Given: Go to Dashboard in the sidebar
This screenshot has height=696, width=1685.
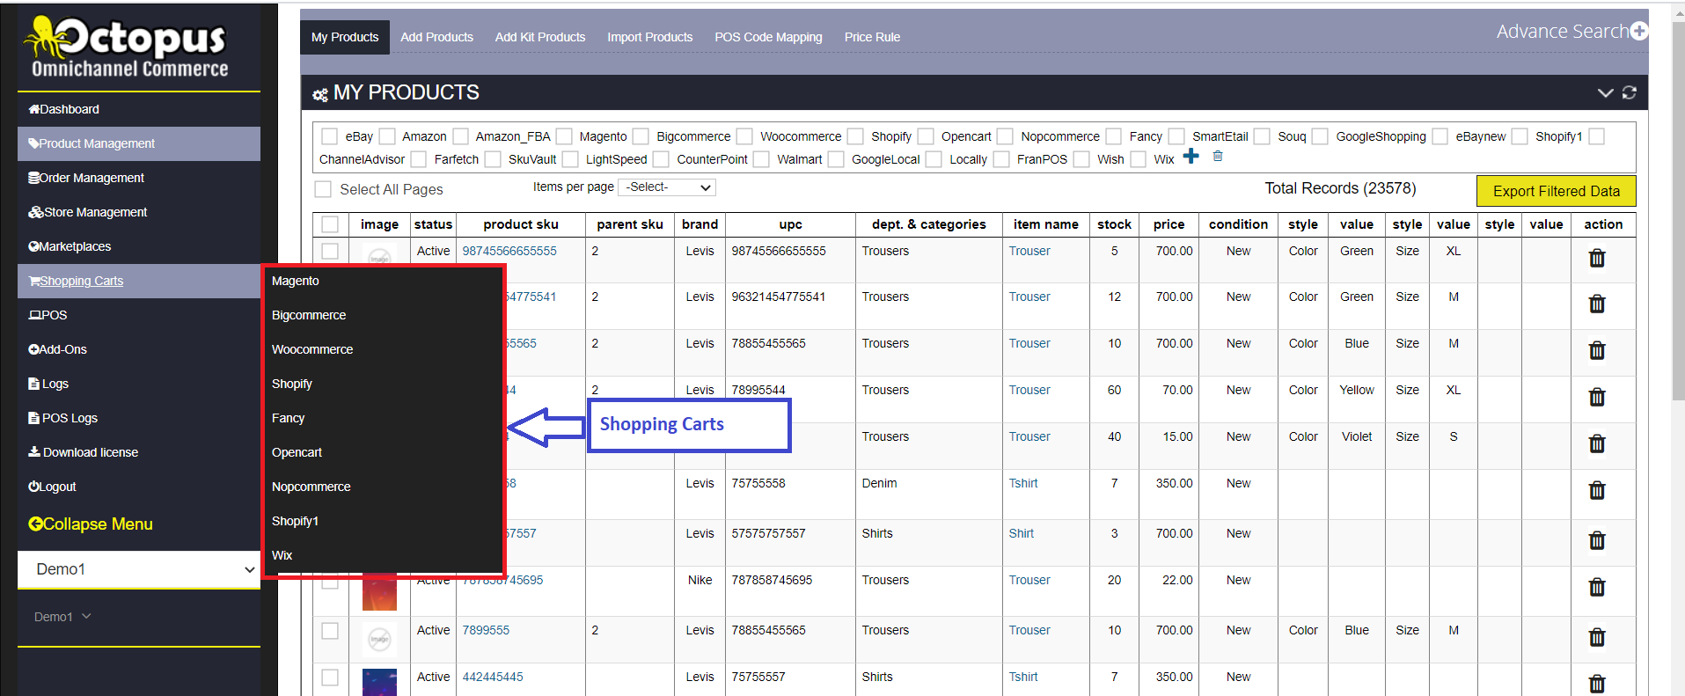Looking at the screenshot, I should tap(139, 109).
